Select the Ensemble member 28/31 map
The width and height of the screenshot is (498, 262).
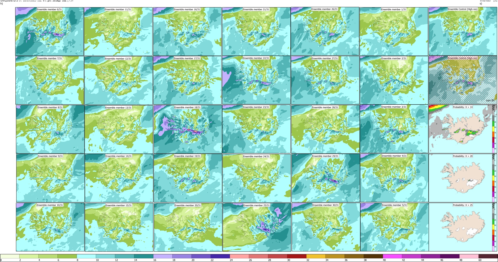tap(325, 129)
